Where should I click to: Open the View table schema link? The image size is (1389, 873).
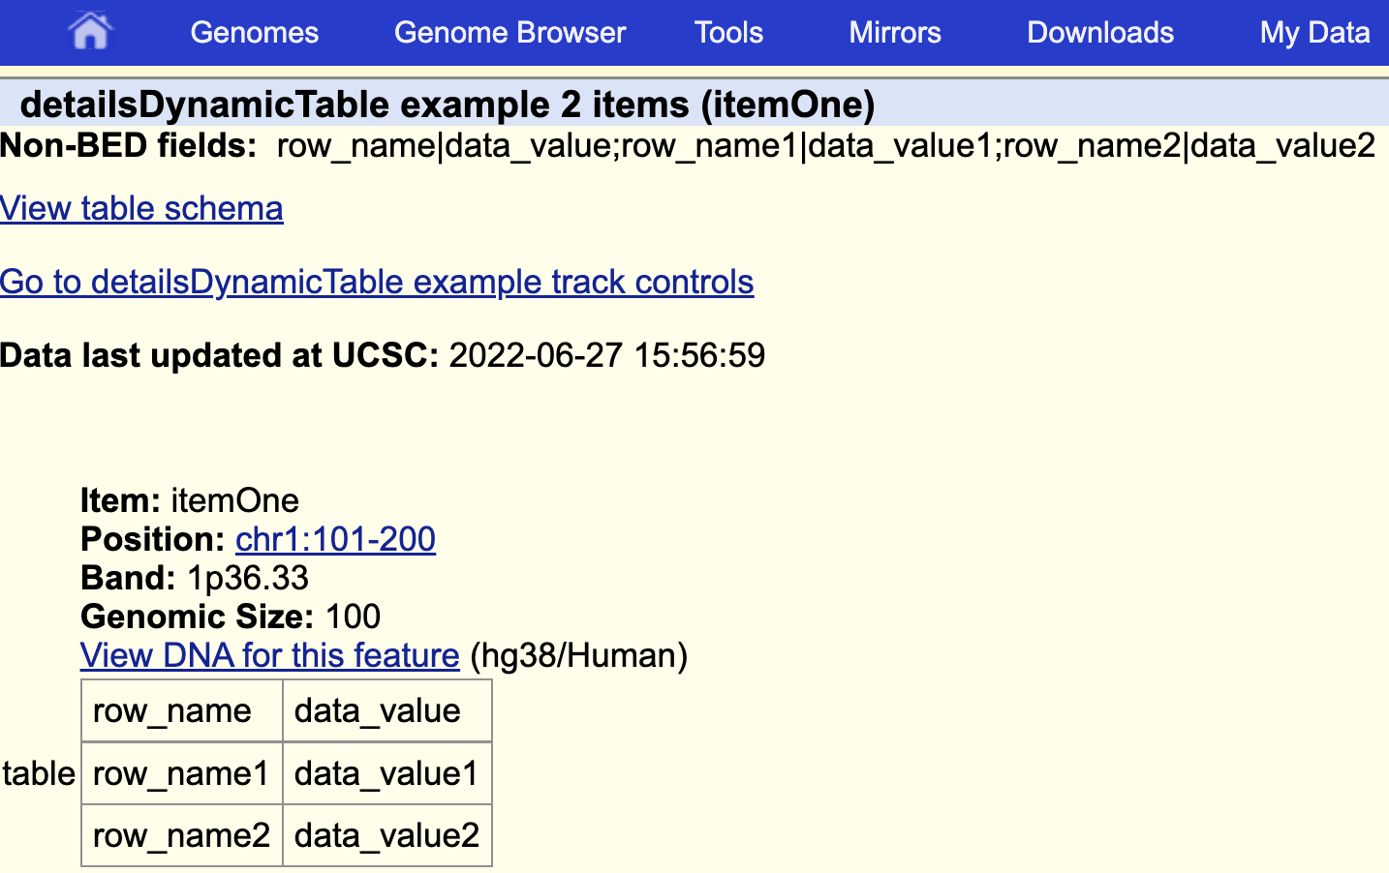pyautogui.click(x=141, y=208)
